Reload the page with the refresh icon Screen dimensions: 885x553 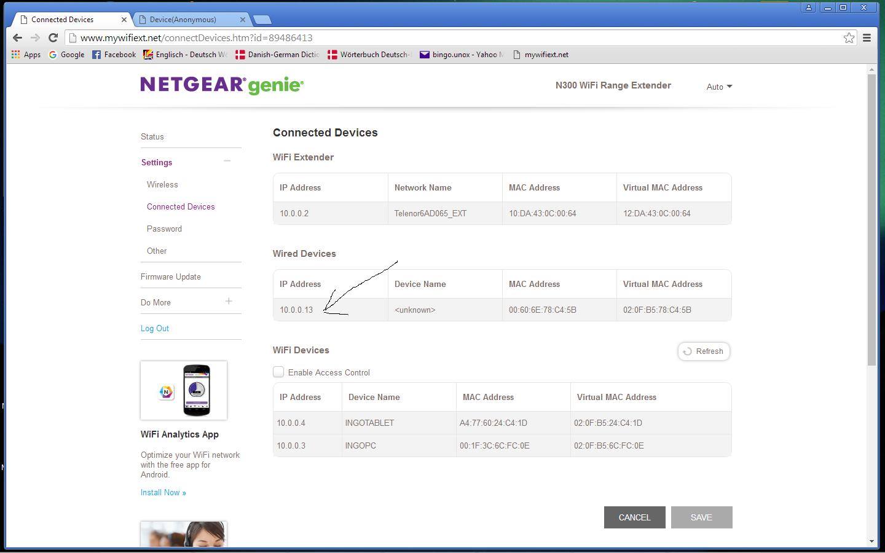[53, 38]
